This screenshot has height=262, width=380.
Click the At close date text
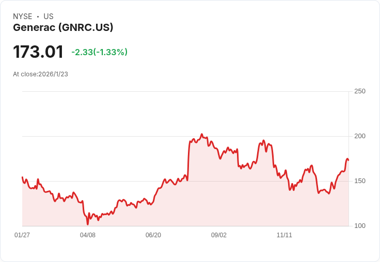[40, 74]
